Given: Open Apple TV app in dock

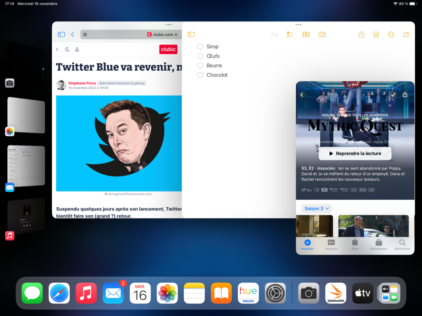Looking at the screenshot, I should (x=363, y=293).
